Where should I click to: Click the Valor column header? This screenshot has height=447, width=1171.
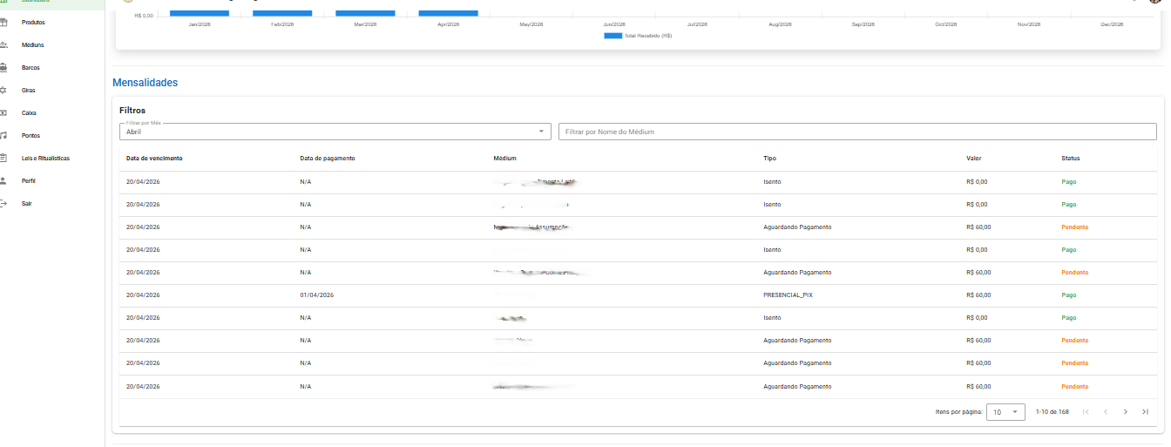(x=974, y=159)
